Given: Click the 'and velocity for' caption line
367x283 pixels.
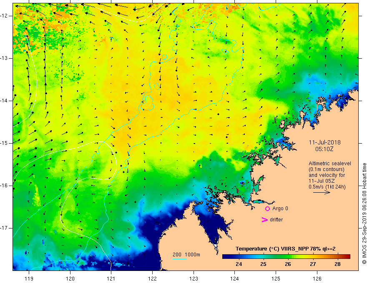Looking at the screenshot, I should coord(327,175).
